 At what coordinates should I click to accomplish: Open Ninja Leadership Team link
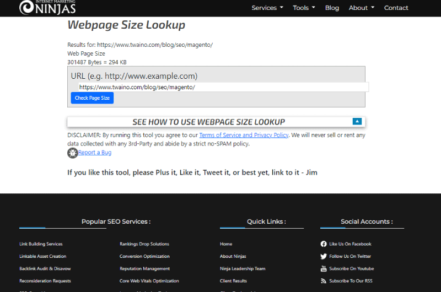243,269
